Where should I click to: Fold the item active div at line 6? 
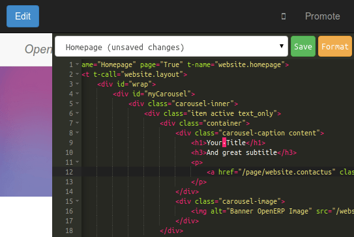77,113
